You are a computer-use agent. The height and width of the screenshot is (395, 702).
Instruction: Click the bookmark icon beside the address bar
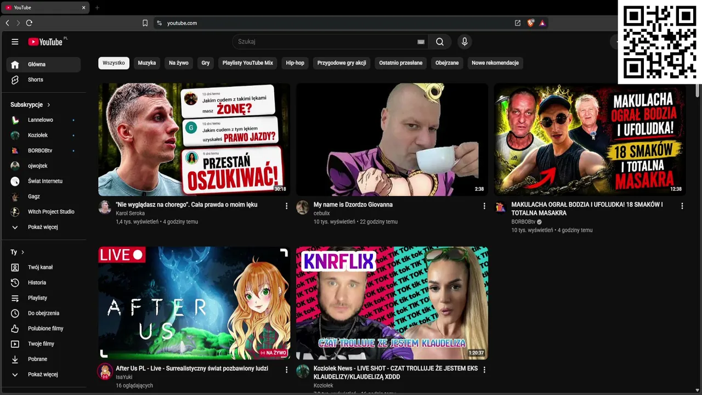point(145,23)
